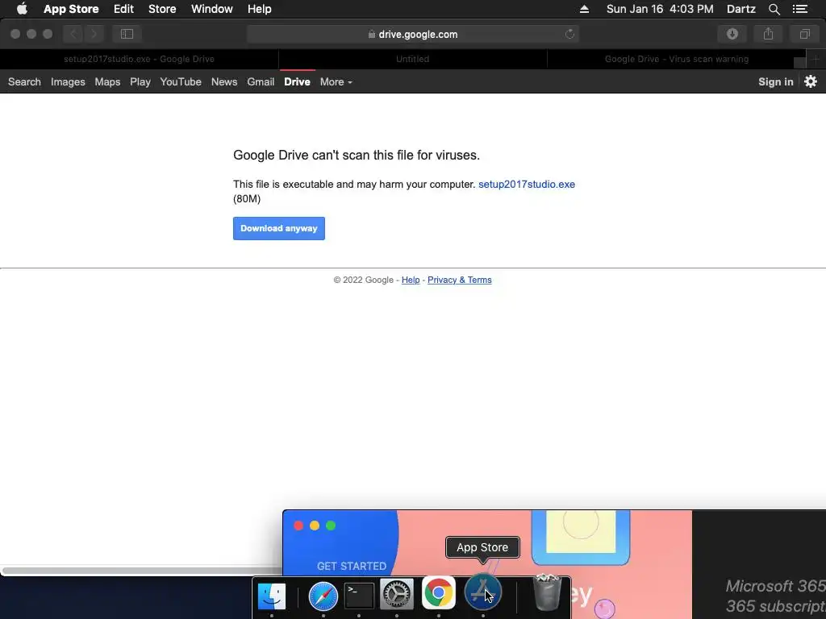The height and width of the screenshot is (619, 826).
Task: Minimize the App Store window with yellow button
Action: click(x=315, y=526)
